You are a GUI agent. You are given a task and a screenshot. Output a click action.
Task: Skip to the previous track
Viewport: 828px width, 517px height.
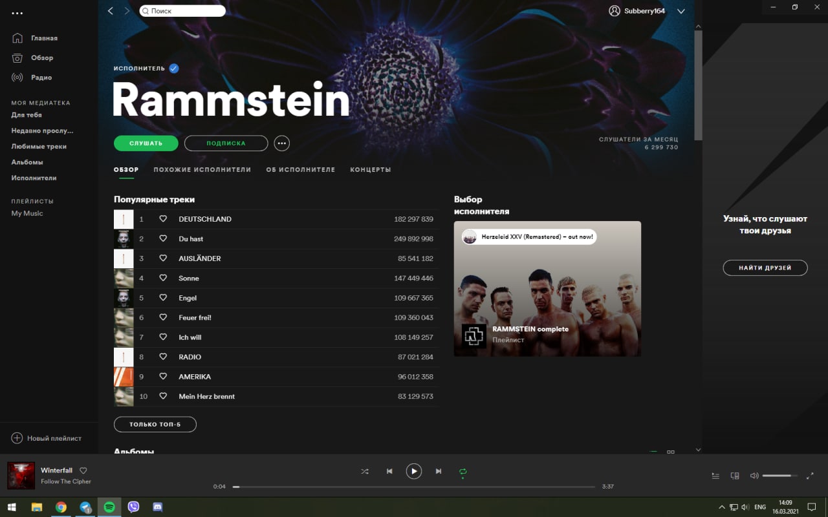[389, 472]
